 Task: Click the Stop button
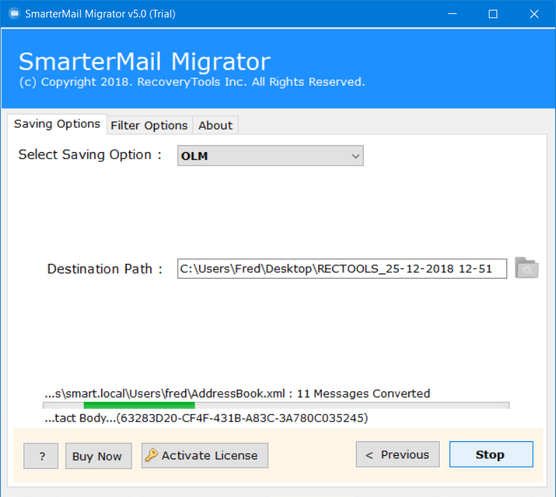tap(491, 454)
